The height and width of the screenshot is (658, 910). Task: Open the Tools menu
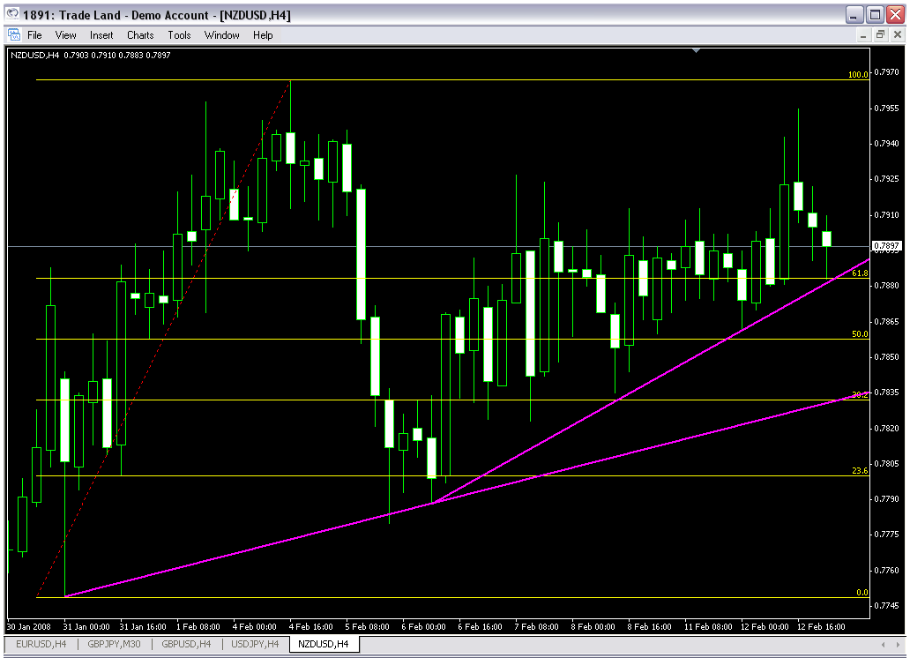coord(179,35)
